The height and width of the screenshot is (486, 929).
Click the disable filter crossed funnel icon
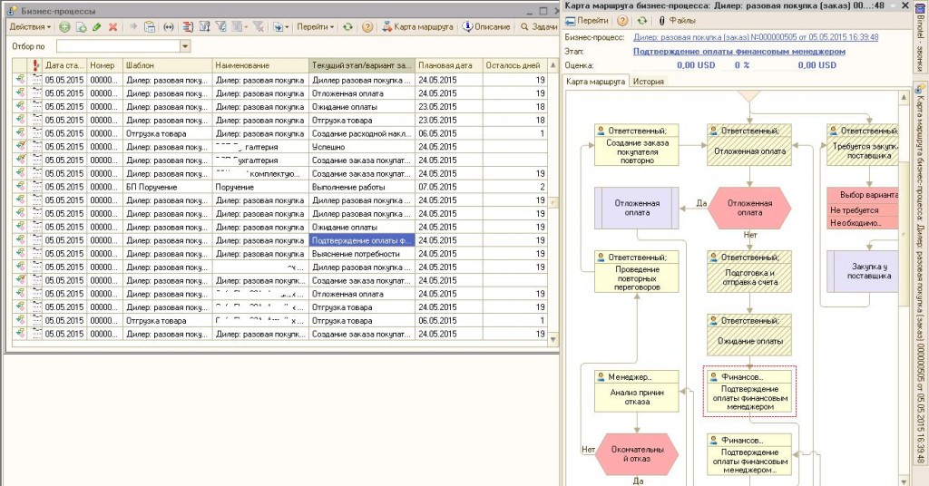coord(259,26)
